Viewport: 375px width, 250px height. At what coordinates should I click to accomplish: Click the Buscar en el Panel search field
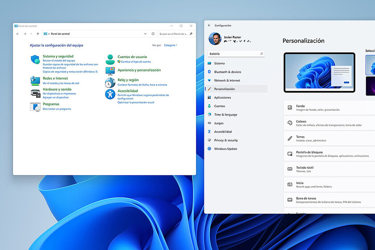click(x=175, y=34)
